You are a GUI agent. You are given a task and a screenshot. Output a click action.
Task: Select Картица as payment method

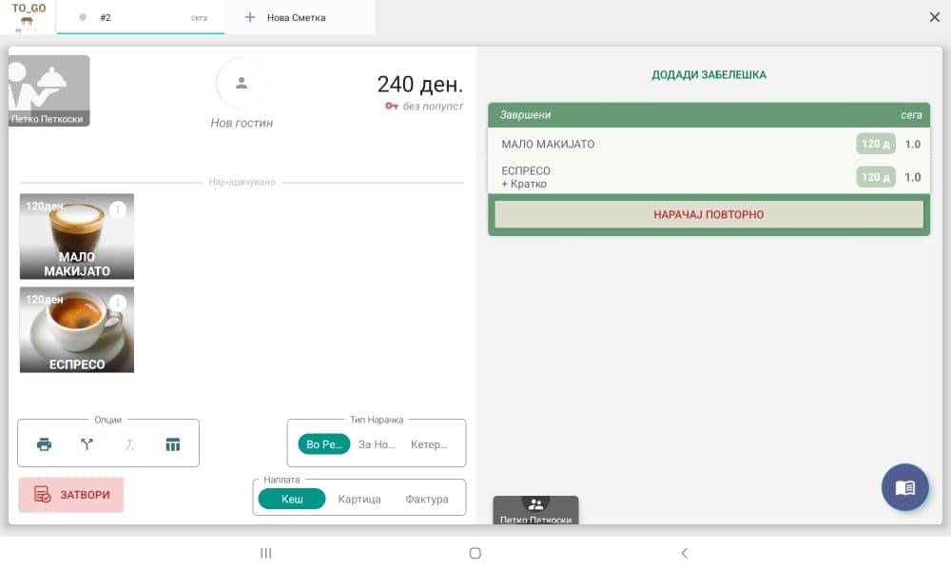coord(359,499)
